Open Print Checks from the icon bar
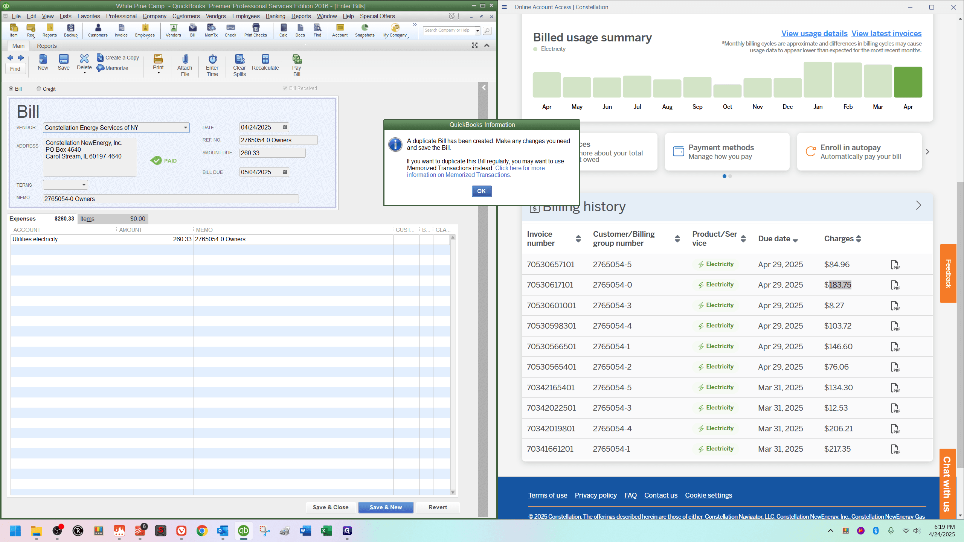 tap(255, 30)
